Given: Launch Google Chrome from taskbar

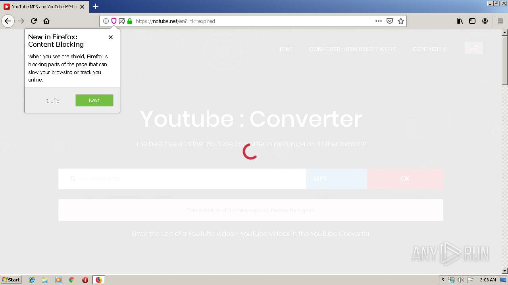Looking at the screenshot, I should 72,280.
